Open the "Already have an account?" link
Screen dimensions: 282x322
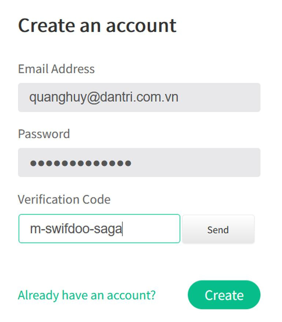[87, 295]
